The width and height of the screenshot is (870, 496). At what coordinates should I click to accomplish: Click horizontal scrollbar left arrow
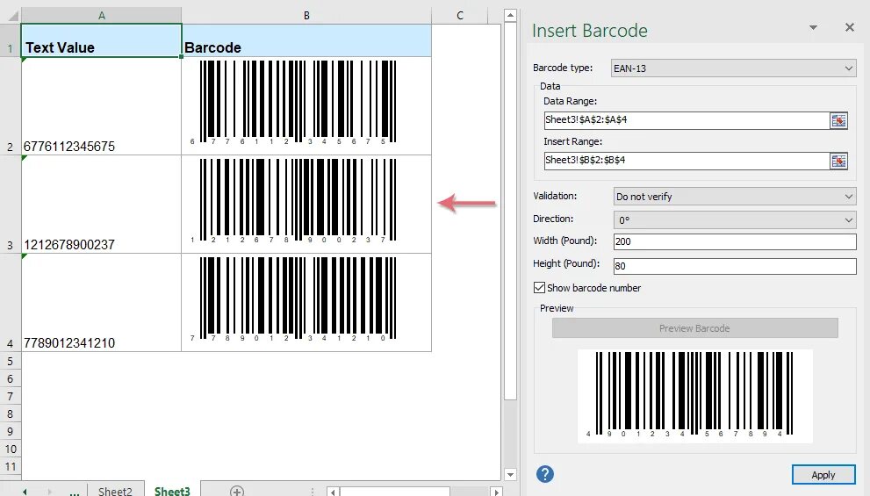[x=333, y=492]
